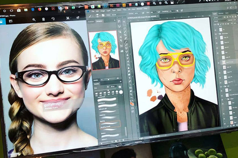The width and height of the screenshot is (238, 158).
Task: Open the Libraries cloud panel icon
Action: (x=122, y=51)
